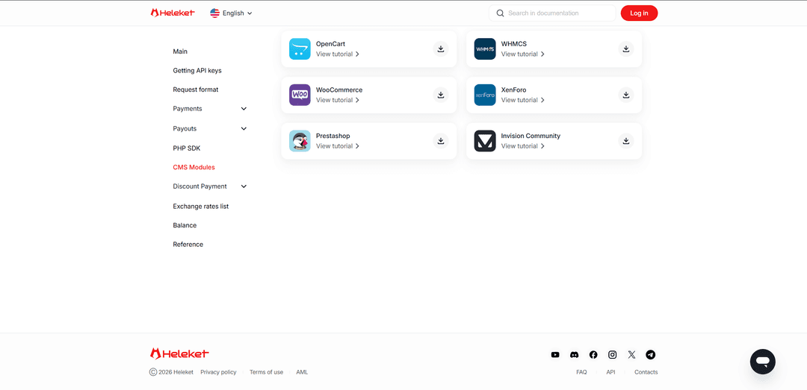Select Getting API keys in sidebar
807x390 pixels.
(197, 71)
